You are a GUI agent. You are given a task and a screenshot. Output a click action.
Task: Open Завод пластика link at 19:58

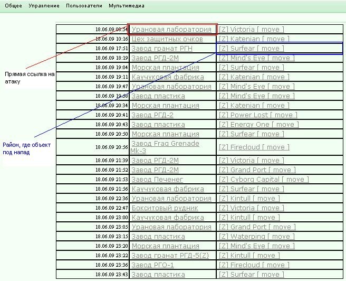(158, 96)
